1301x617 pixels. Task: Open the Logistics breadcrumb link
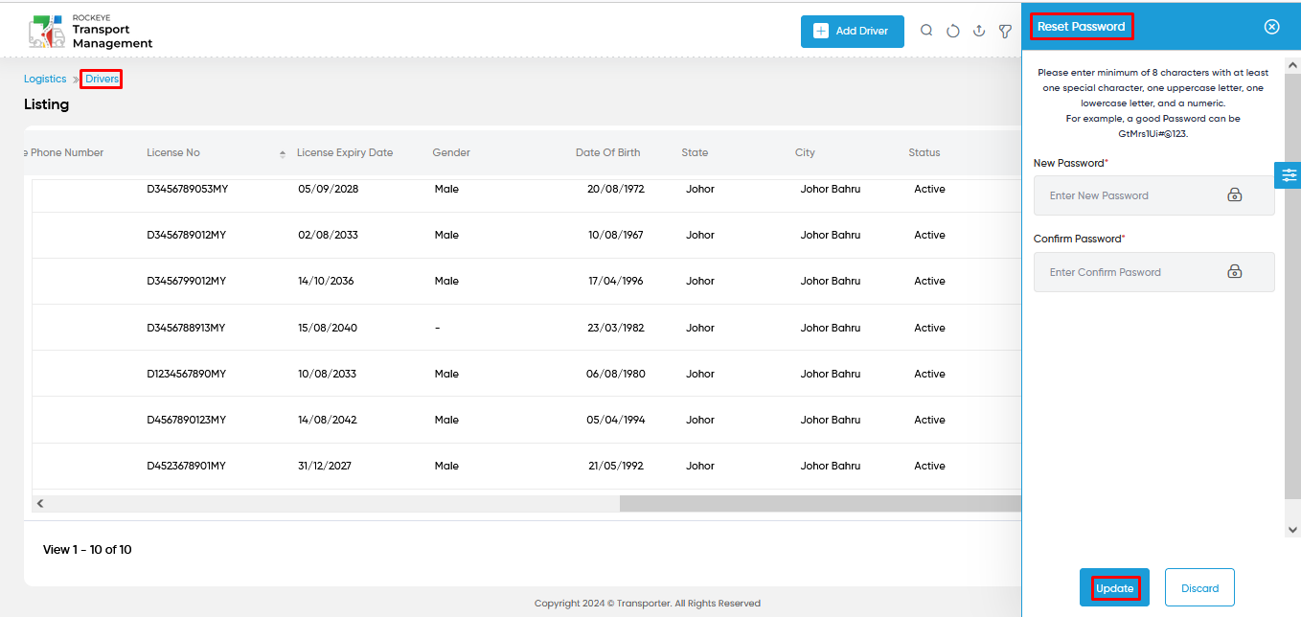[x=45, y=80]
